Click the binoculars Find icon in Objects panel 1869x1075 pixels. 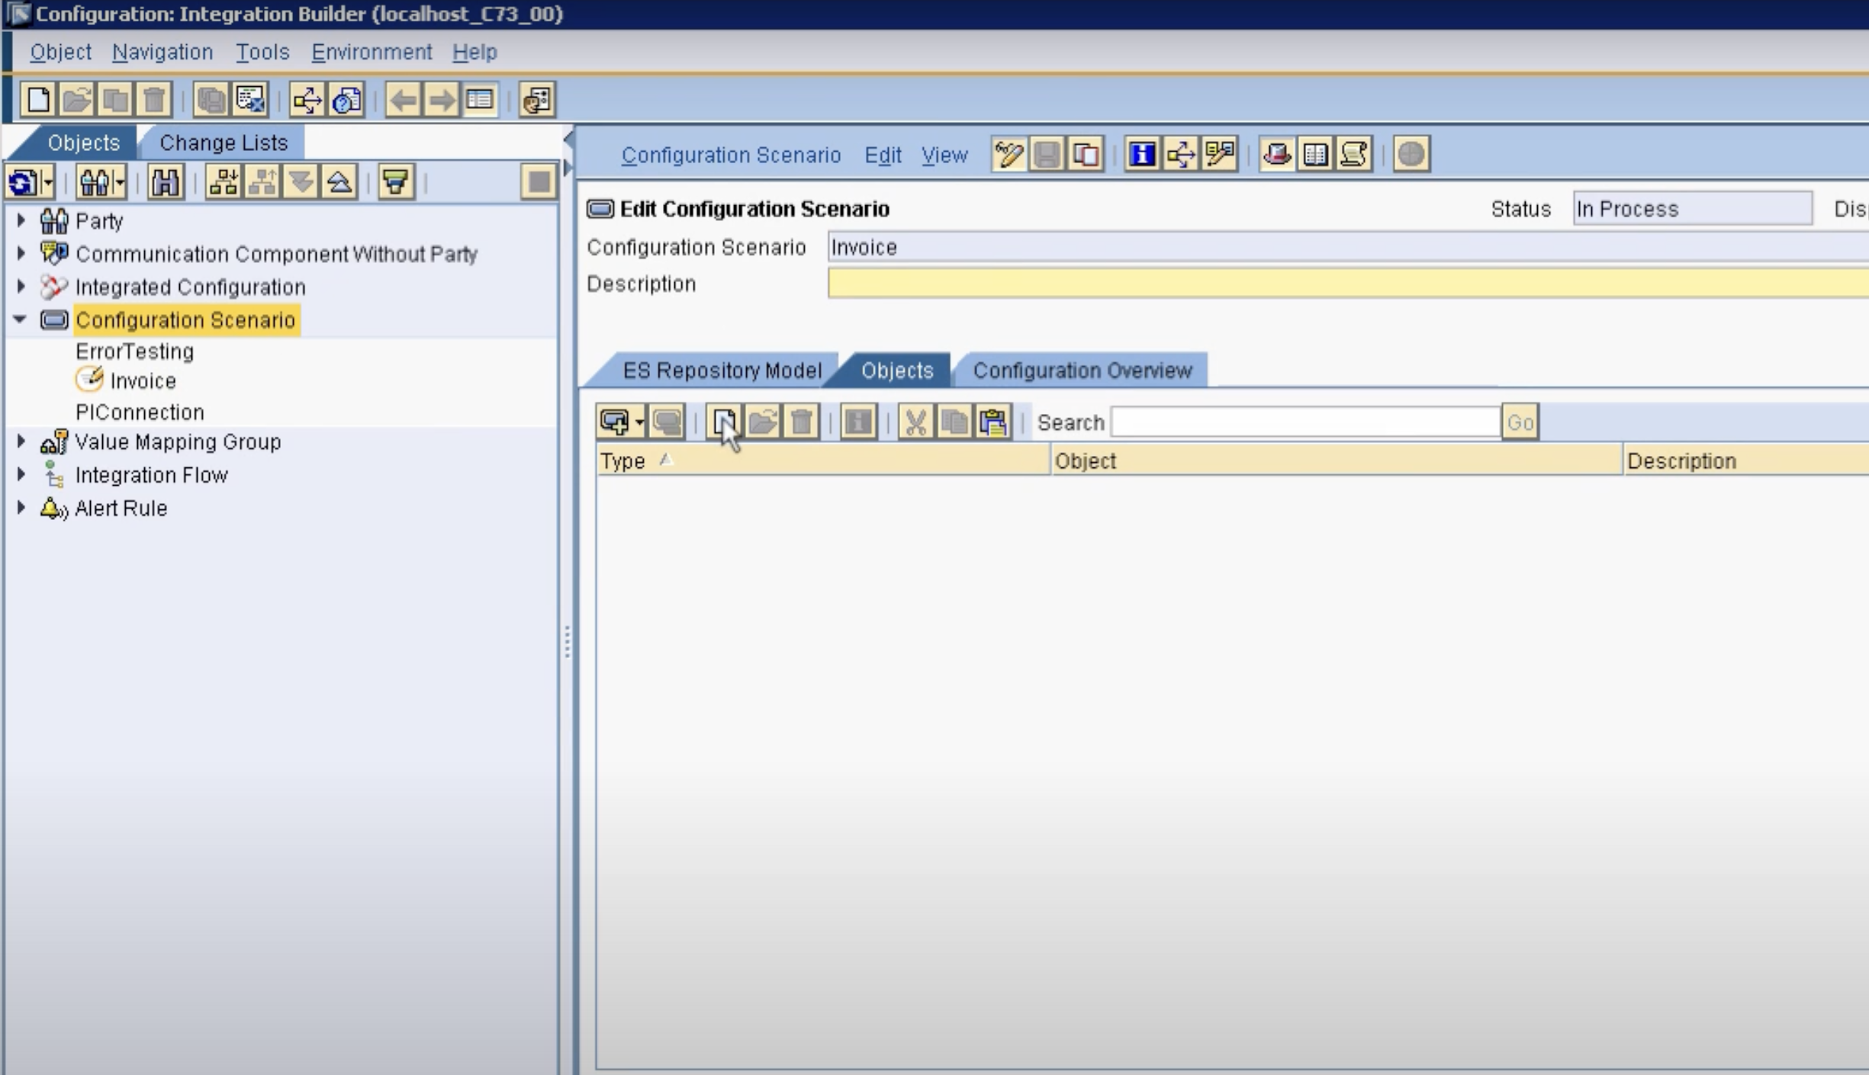click(x=165, y=182)
